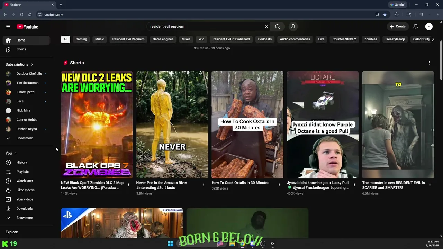This screenshot has height=249, width=443.
Task: Show more subscriptions below Daniela Reyna
Action: 26,138
